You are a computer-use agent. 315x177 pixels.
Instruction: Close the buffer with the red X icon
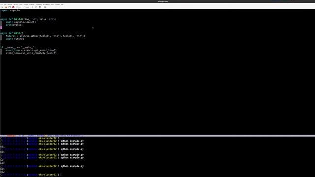13,7
